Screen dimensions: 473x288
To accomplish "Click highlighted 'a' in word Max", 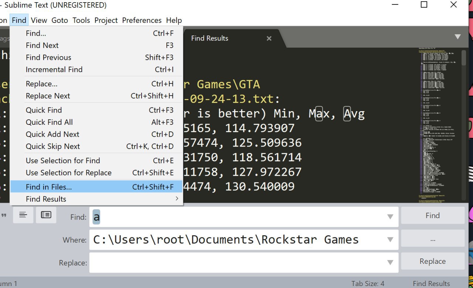I will (x=319, y=114).
